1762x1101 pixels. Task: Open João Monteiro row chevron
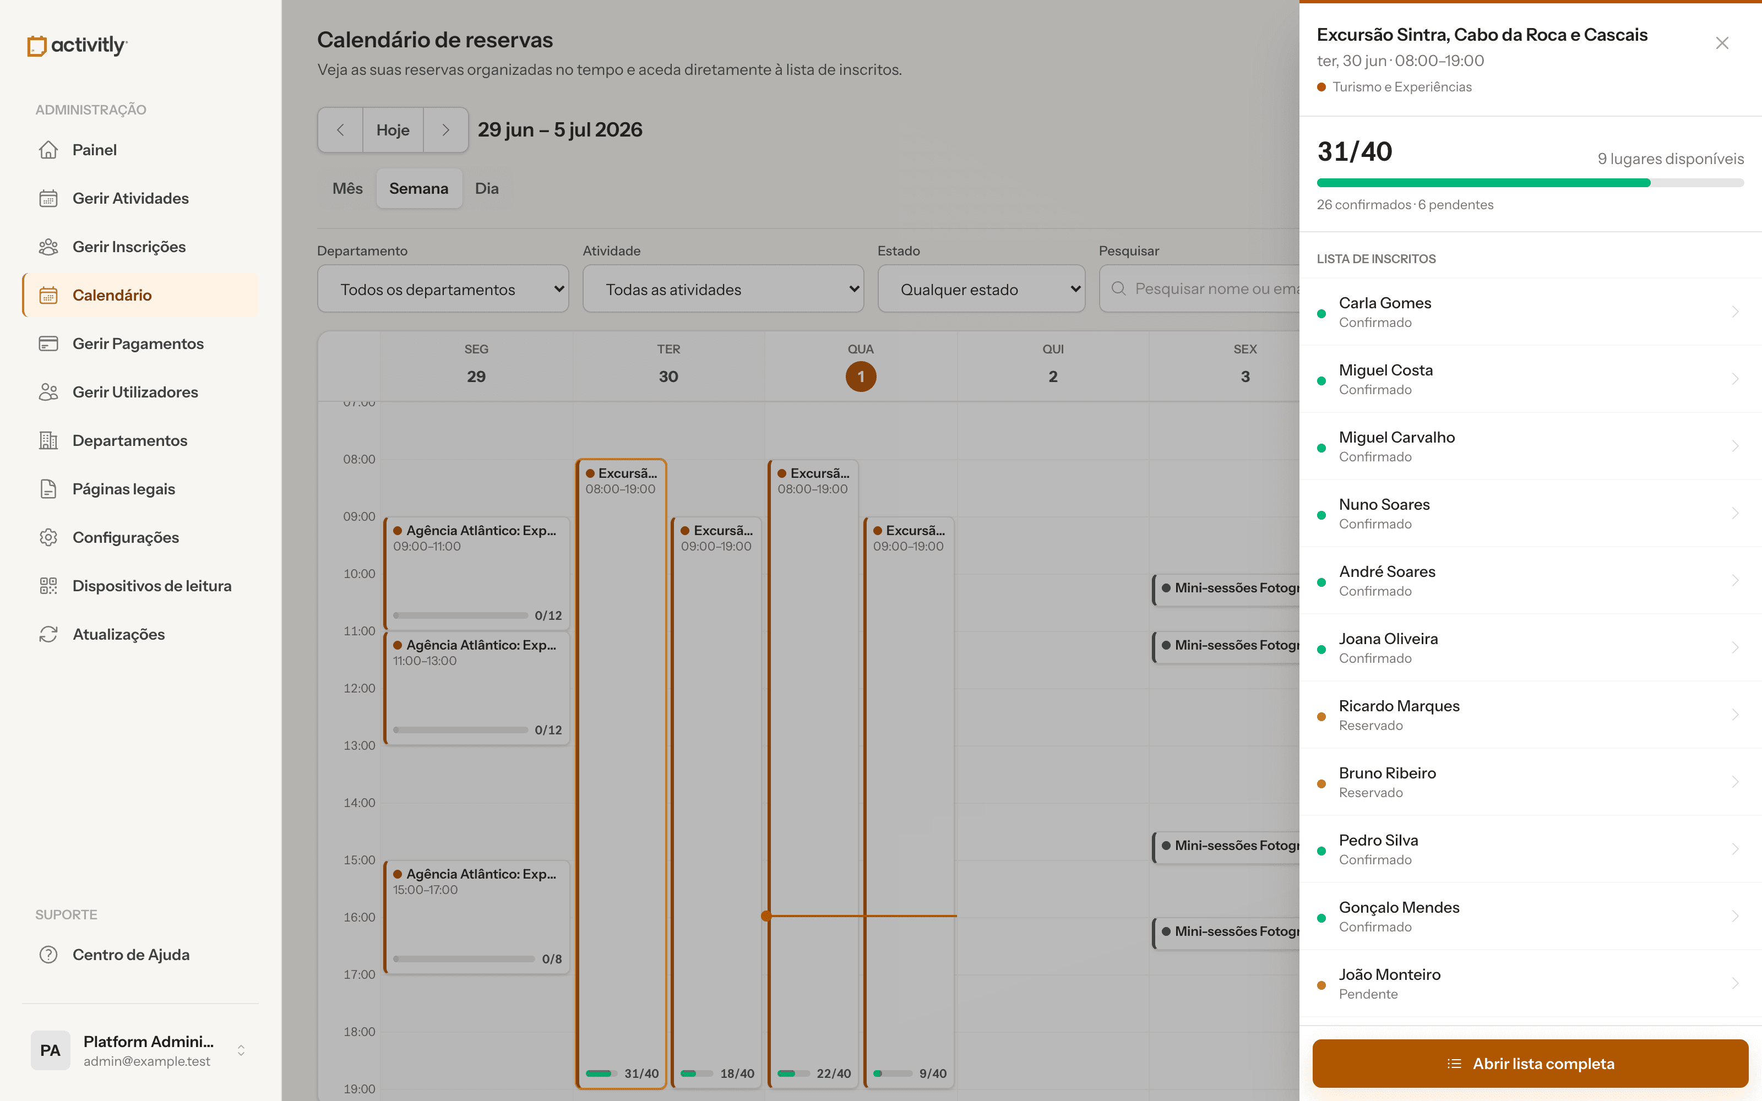point(1735,983)
